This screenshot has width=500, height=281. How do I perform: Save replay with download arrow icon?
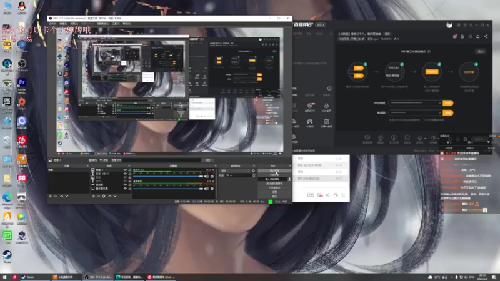tap(289, 179)
